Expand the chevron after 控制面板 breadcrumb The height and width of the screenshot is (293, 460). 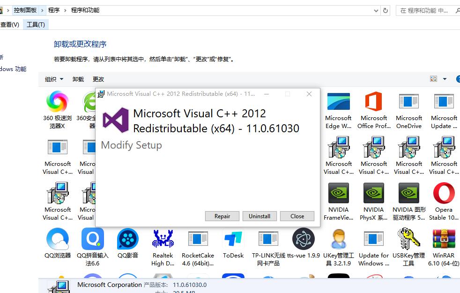[x=42, y=11]
